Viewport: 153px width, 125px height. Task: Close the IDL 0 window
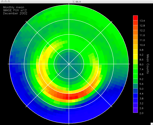pos(2,2)
